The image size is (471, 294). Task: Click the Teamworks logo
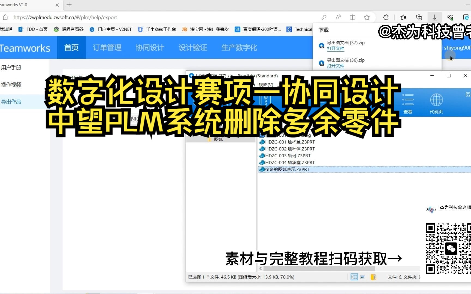pos(25,48)
